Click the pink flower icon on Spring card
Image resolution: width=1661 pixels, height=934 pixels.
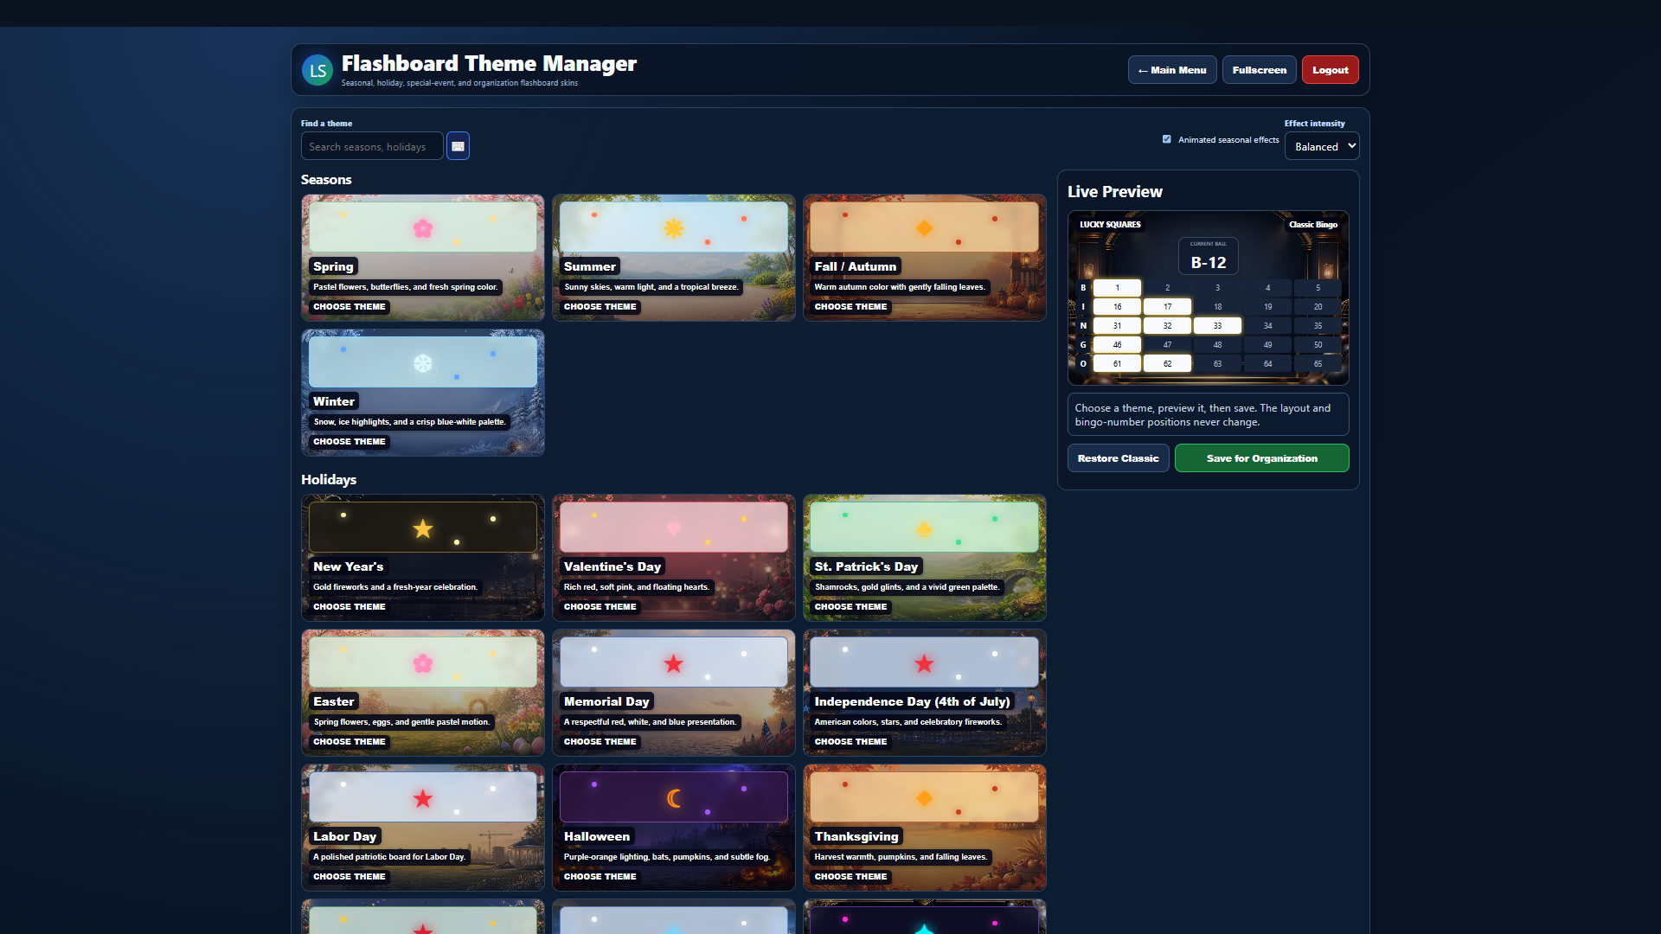[423, 228]
